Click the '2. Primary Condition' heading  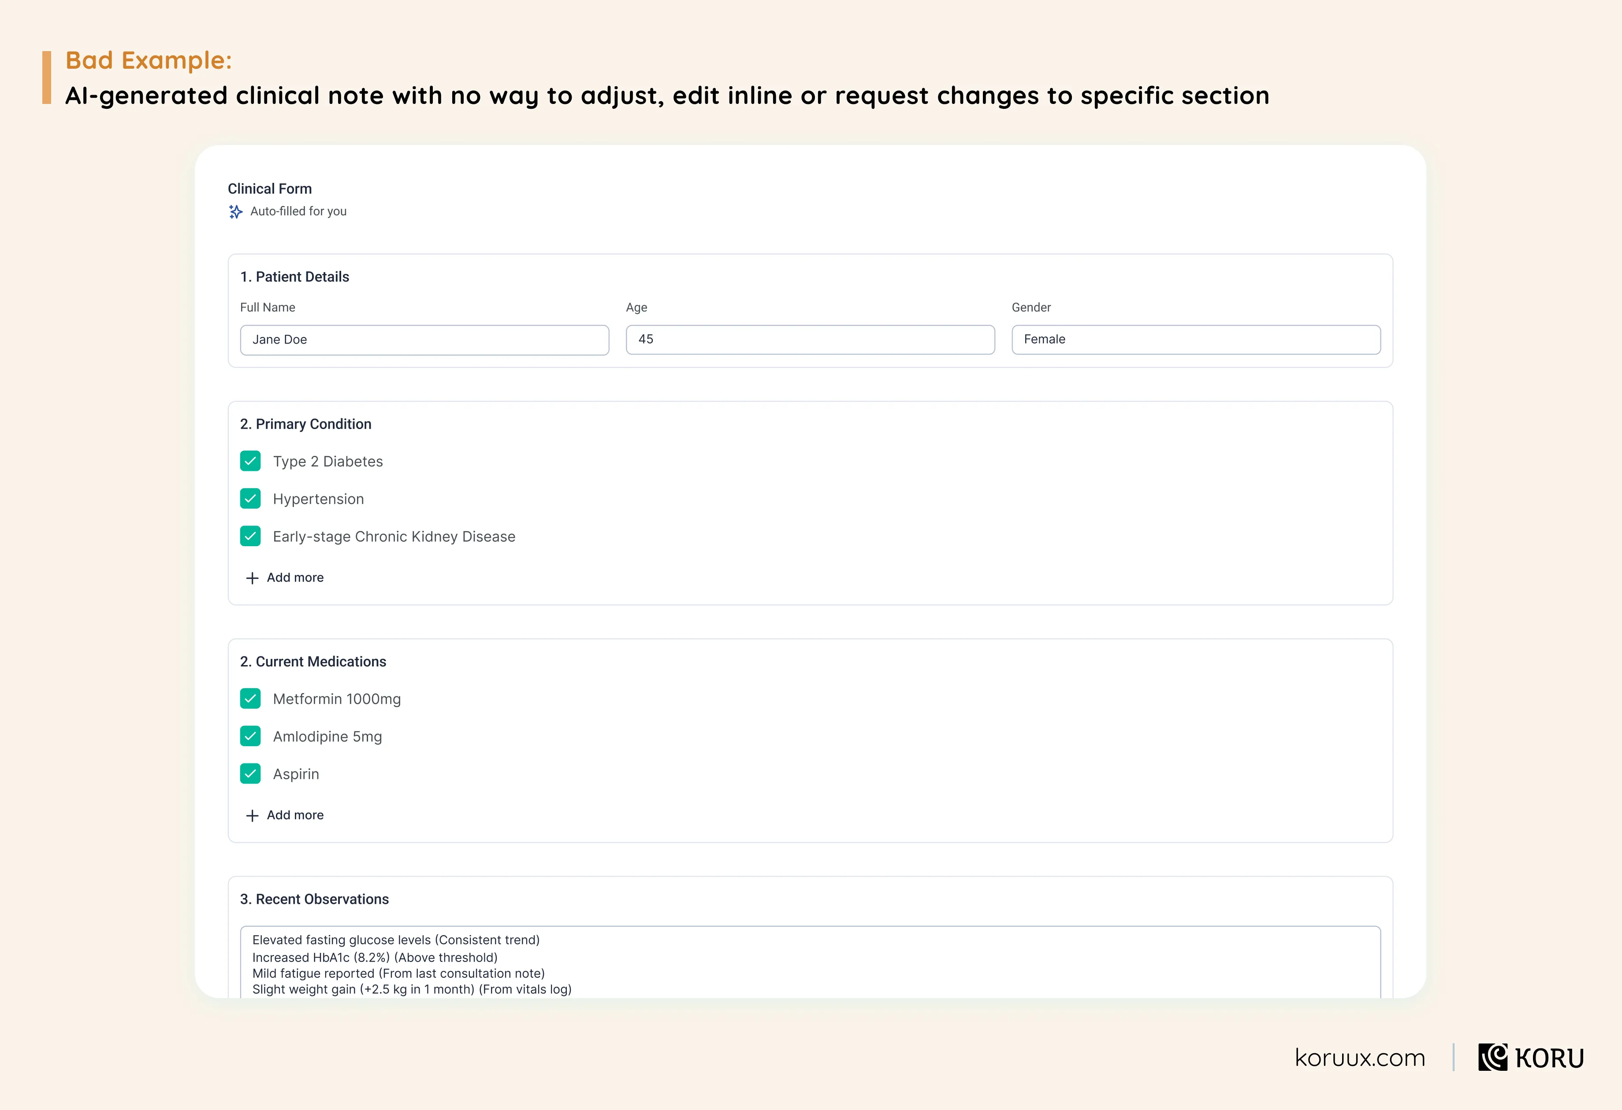click(x=306, y=424)
